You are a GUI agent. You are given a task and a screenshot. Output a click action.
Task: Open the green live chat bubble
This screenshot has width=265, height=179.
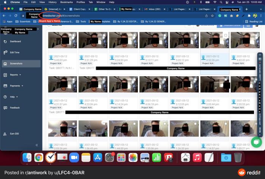coord(256,142)
